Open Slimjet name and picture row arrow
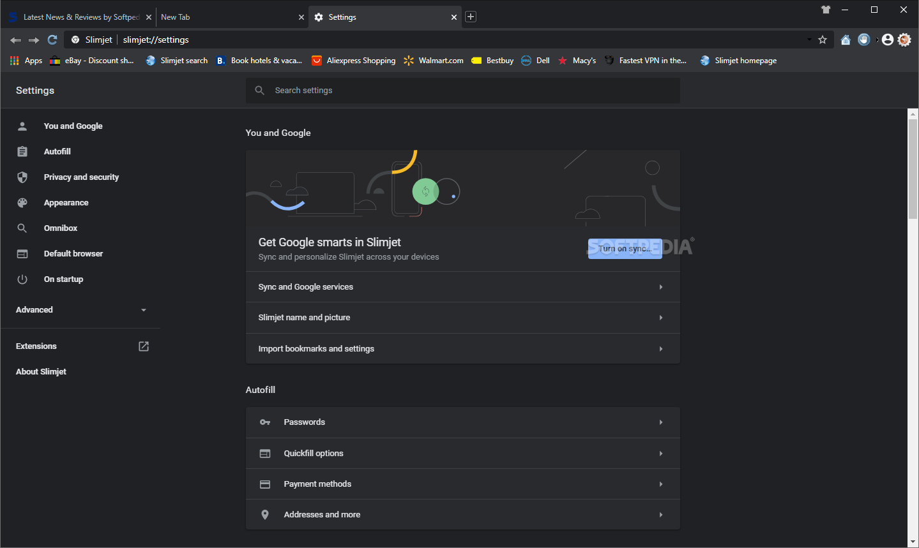 [660, 318]
